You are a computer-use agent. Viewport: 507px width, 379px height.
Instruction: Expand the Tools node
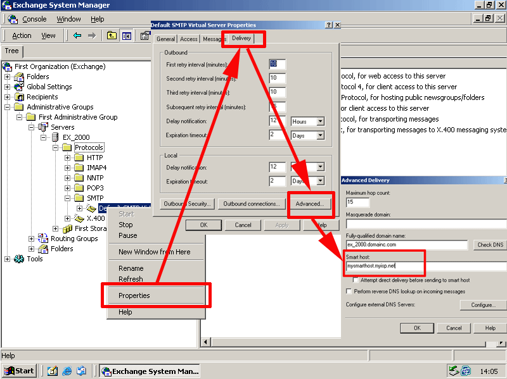[x=7, y=259]
